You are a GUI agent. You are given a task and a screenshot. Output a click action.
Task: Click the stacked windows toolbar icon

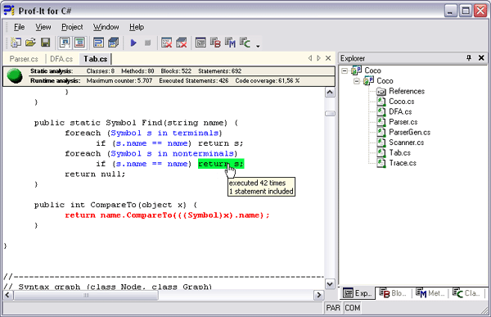[x=114, y=43]
